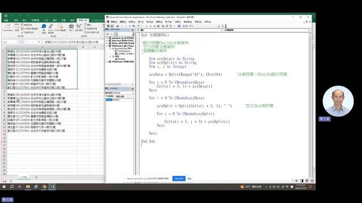The width and height of the screenshot is (362, 203).
Task: Click the blue Help icon in VBA toolbar
Action: tap(179, 26)
